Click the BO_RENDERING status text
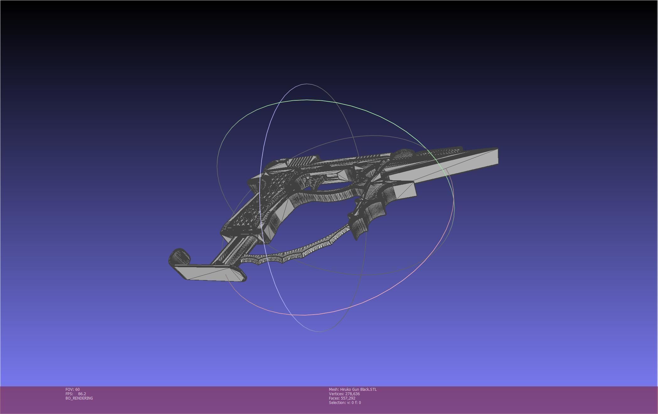The width and height of the screenshot is (658, 414). [x=79, y=398]
